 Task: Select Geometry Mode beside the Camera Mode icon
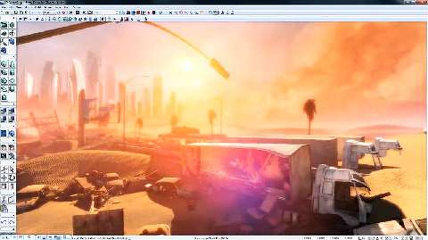(x=12, y=25)
